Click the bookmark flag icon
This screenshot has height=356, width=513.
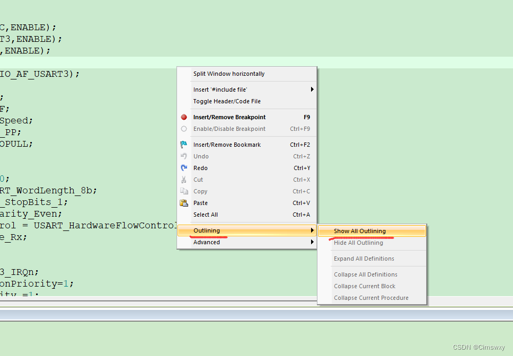point(183,145)
